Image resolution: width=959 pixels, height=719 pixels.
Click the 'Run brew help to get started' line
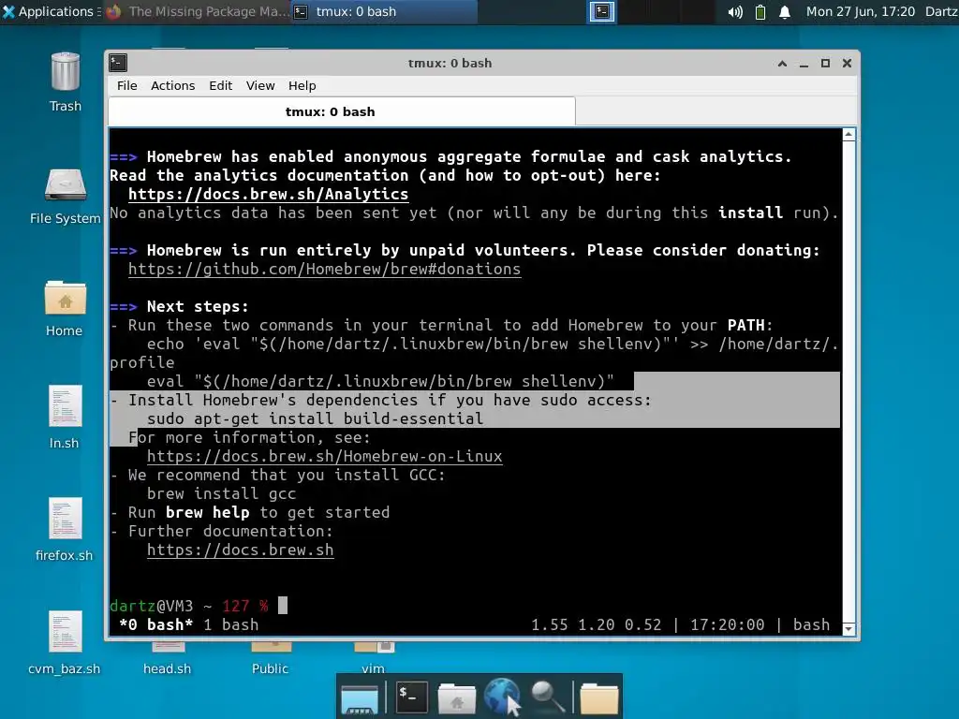pos(250,512)
